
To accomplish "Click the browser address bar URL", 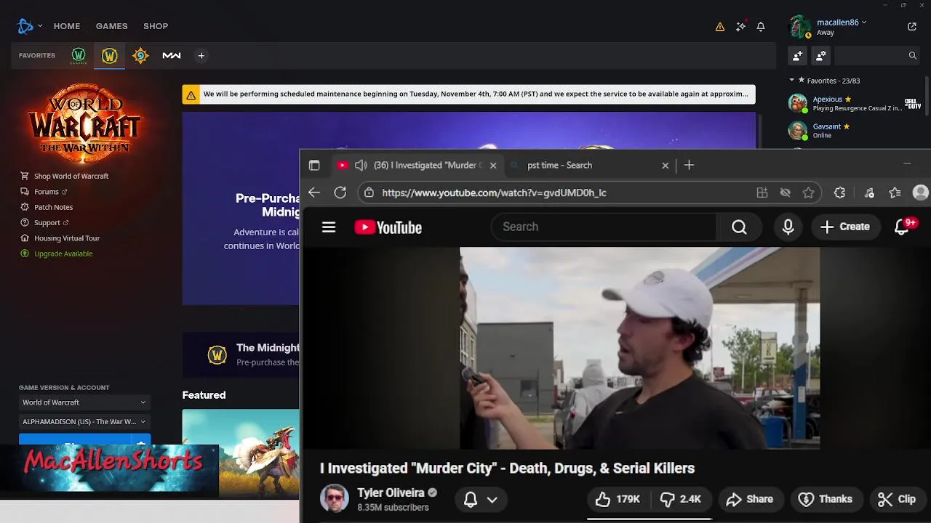I will coord(494,192).
